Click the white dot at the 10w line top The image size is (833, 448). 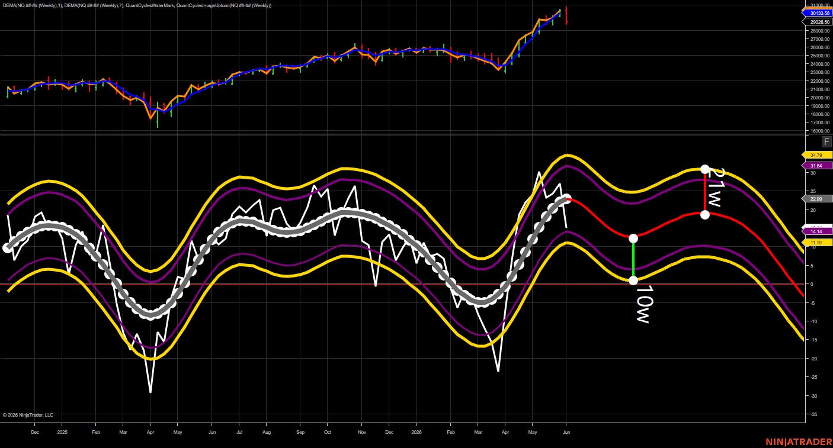(x=633, y=238)
